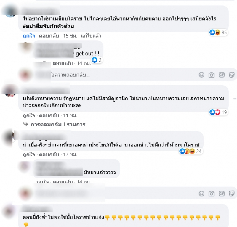Insert GIF in first reply box
This screenshot has width=237, height=227.
(x=222, y=75)
